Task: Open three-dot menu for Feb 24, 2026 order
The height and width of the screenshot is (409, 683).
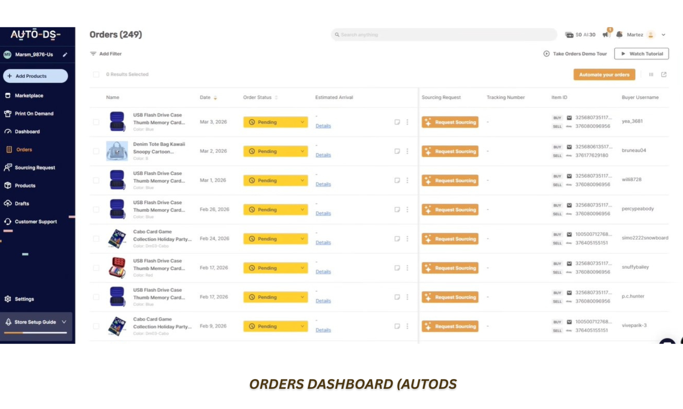Action: tap(407, 239)
